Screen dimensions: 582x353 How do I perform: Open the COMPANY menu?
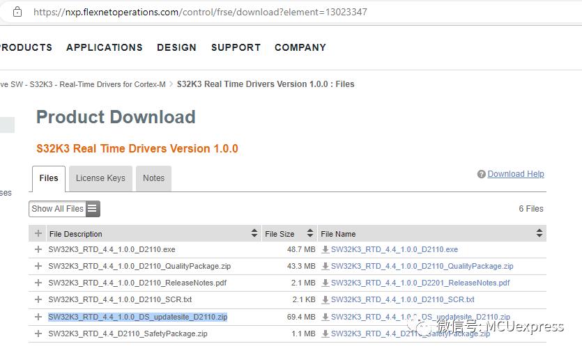[300, 47]
